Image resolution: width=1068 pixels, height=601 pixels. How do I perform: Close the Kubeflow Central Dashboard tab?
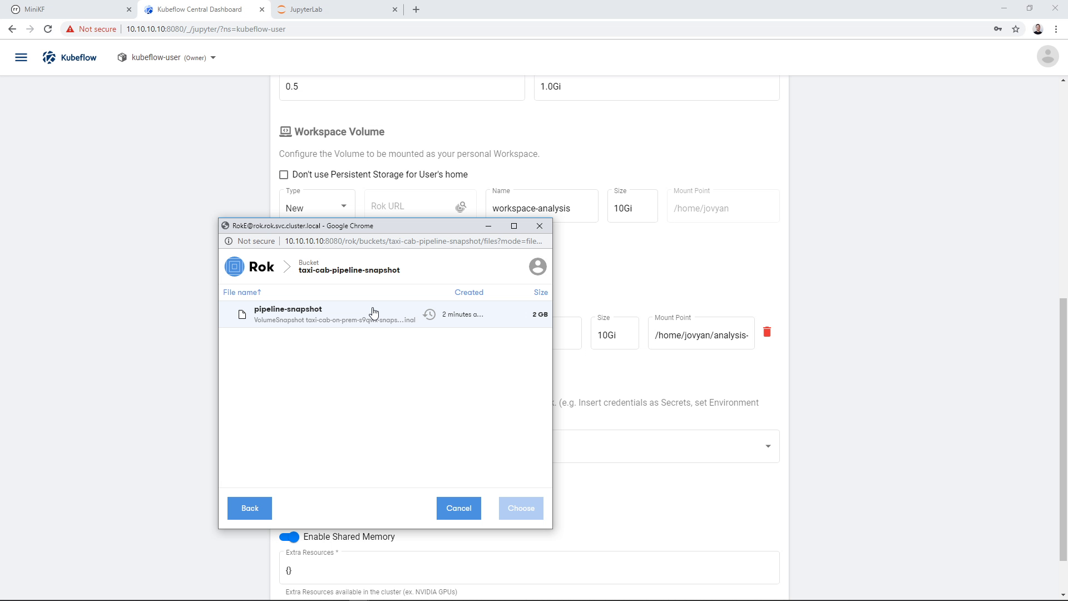[262, 9]
